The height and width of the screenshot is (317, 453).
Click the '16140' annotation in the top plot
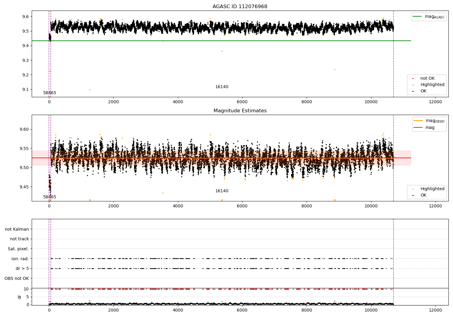click(x=222, y=87)
